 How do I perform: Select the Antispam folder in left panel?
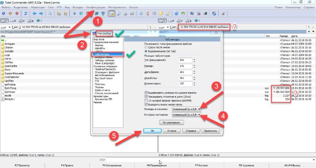click(9, 44)
